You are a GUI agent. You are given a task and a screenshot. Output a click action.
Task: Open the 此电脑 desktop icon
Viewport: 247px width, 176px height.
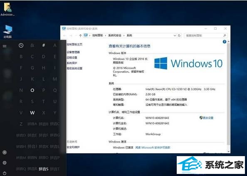[x=8, y=31]
